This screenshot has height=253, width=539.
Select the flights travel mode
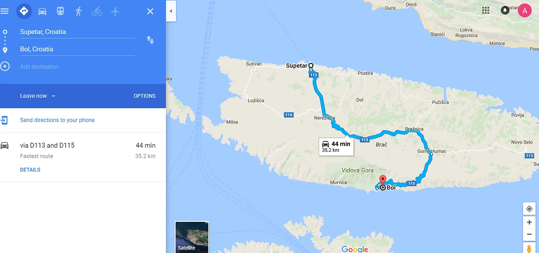click(115, 11)
